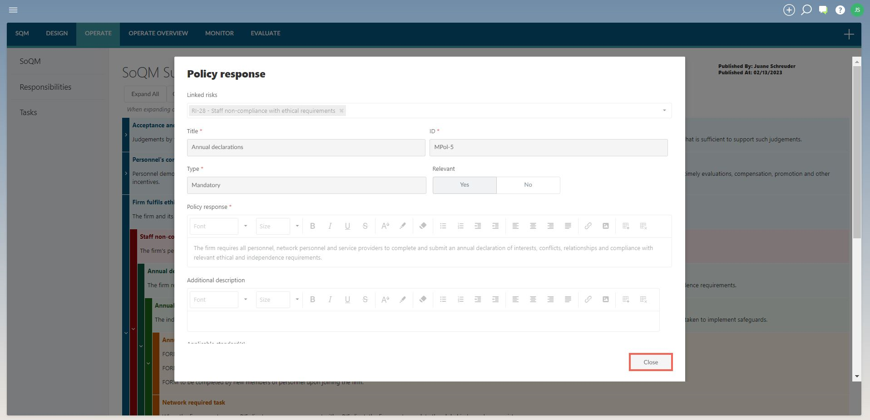Select the highlight pen in Policy response editor
Viewport: 870px width, 420px height.
point(403,226)
